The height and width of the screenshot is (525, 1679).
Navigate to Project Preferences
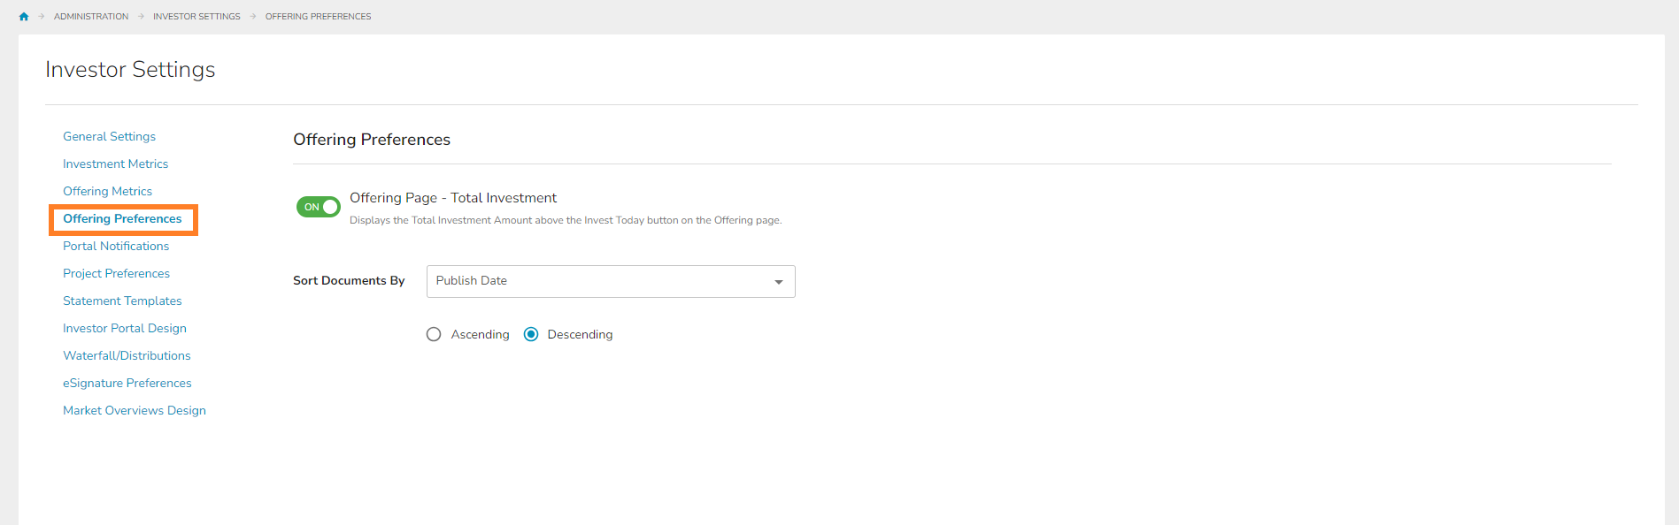coord(116,273)
